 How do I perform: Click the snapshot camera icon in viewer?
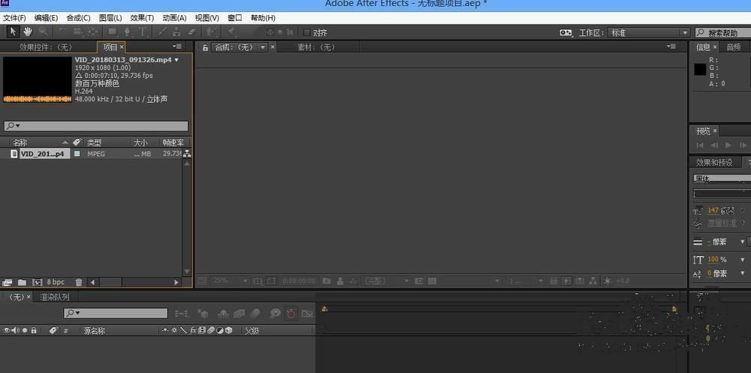coord(326,281)
